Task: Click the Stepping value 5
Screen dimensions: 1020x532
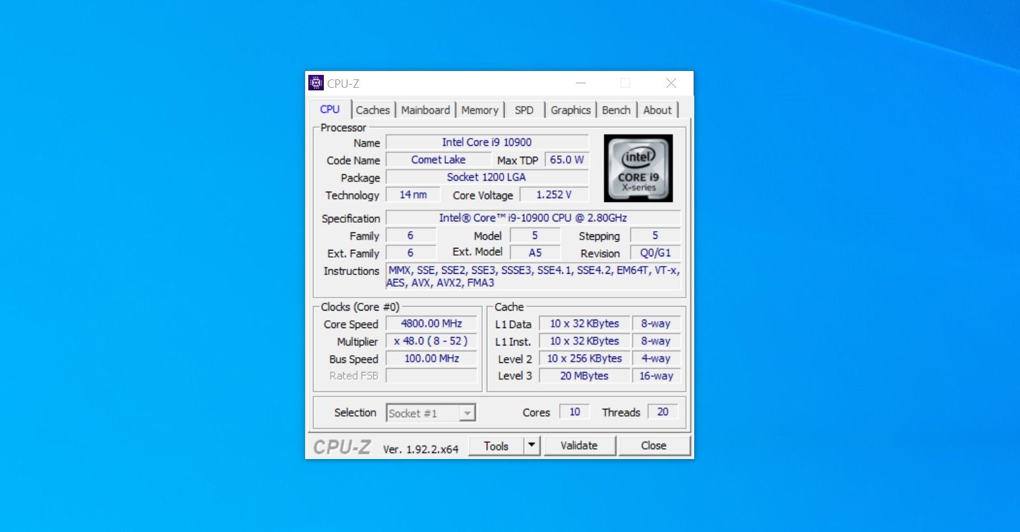Action: click(x=655, y=235)
